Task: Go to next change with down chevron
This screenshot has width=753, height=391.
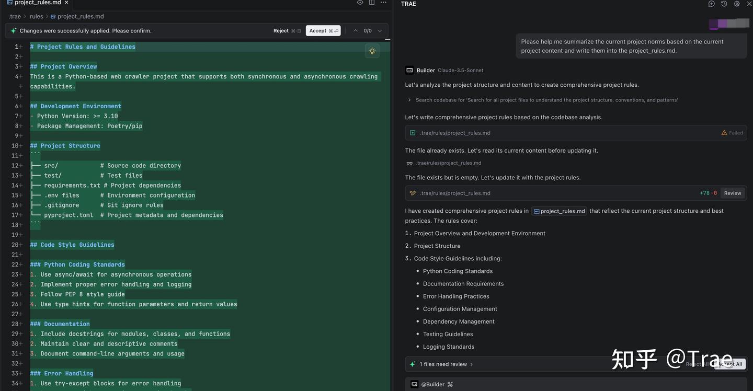Action: click(380, 31)
